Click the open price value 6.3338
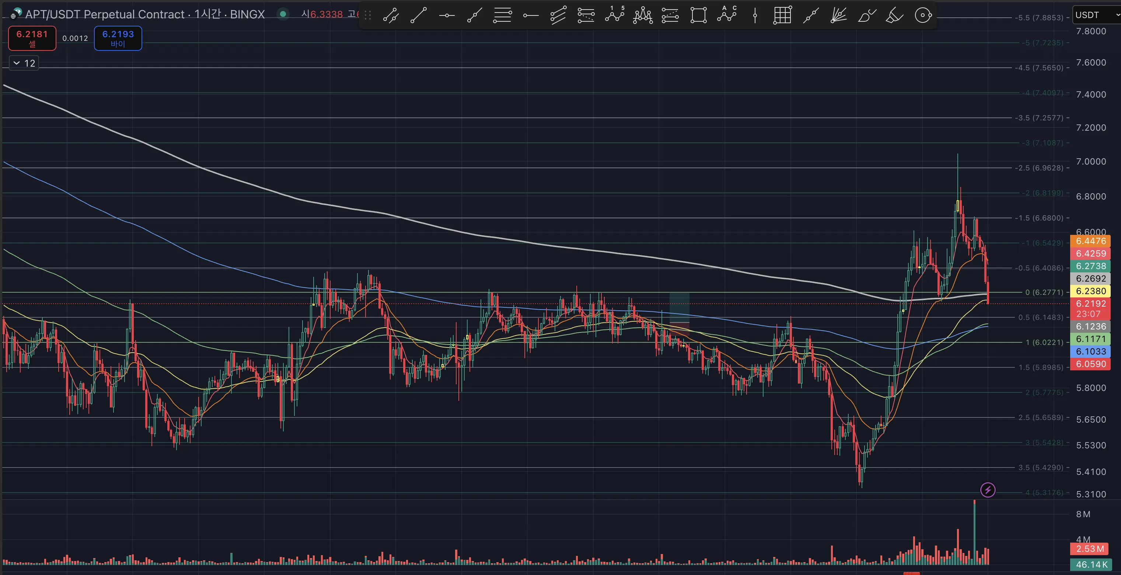The image size is (1121, 575). point(326,14)
